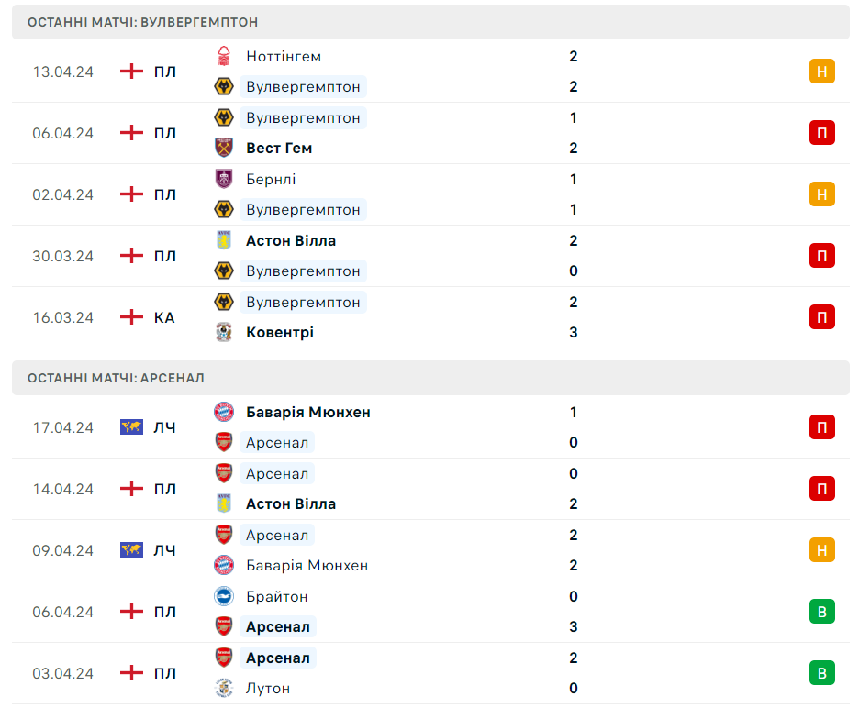The height and width of the screenshot is (708, 859).
Task: Select the Останні матчі: Вулвергемптон header
Action: pyautogui.click(x=430, y=22)
